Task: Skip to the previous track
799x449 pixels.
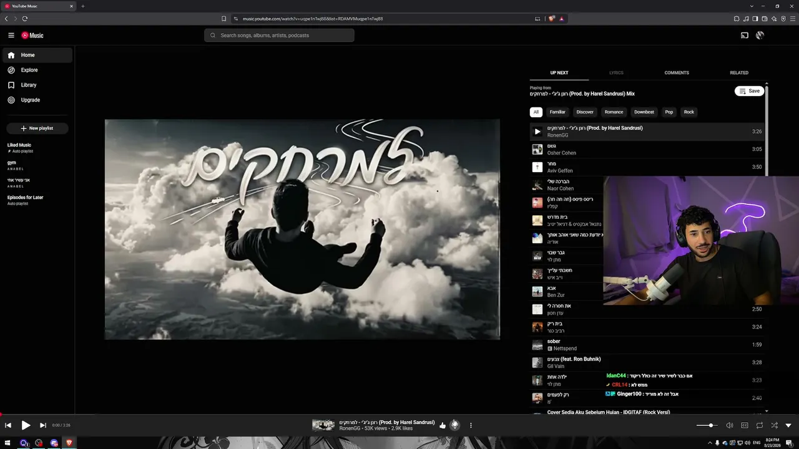Action: [8, 425]
